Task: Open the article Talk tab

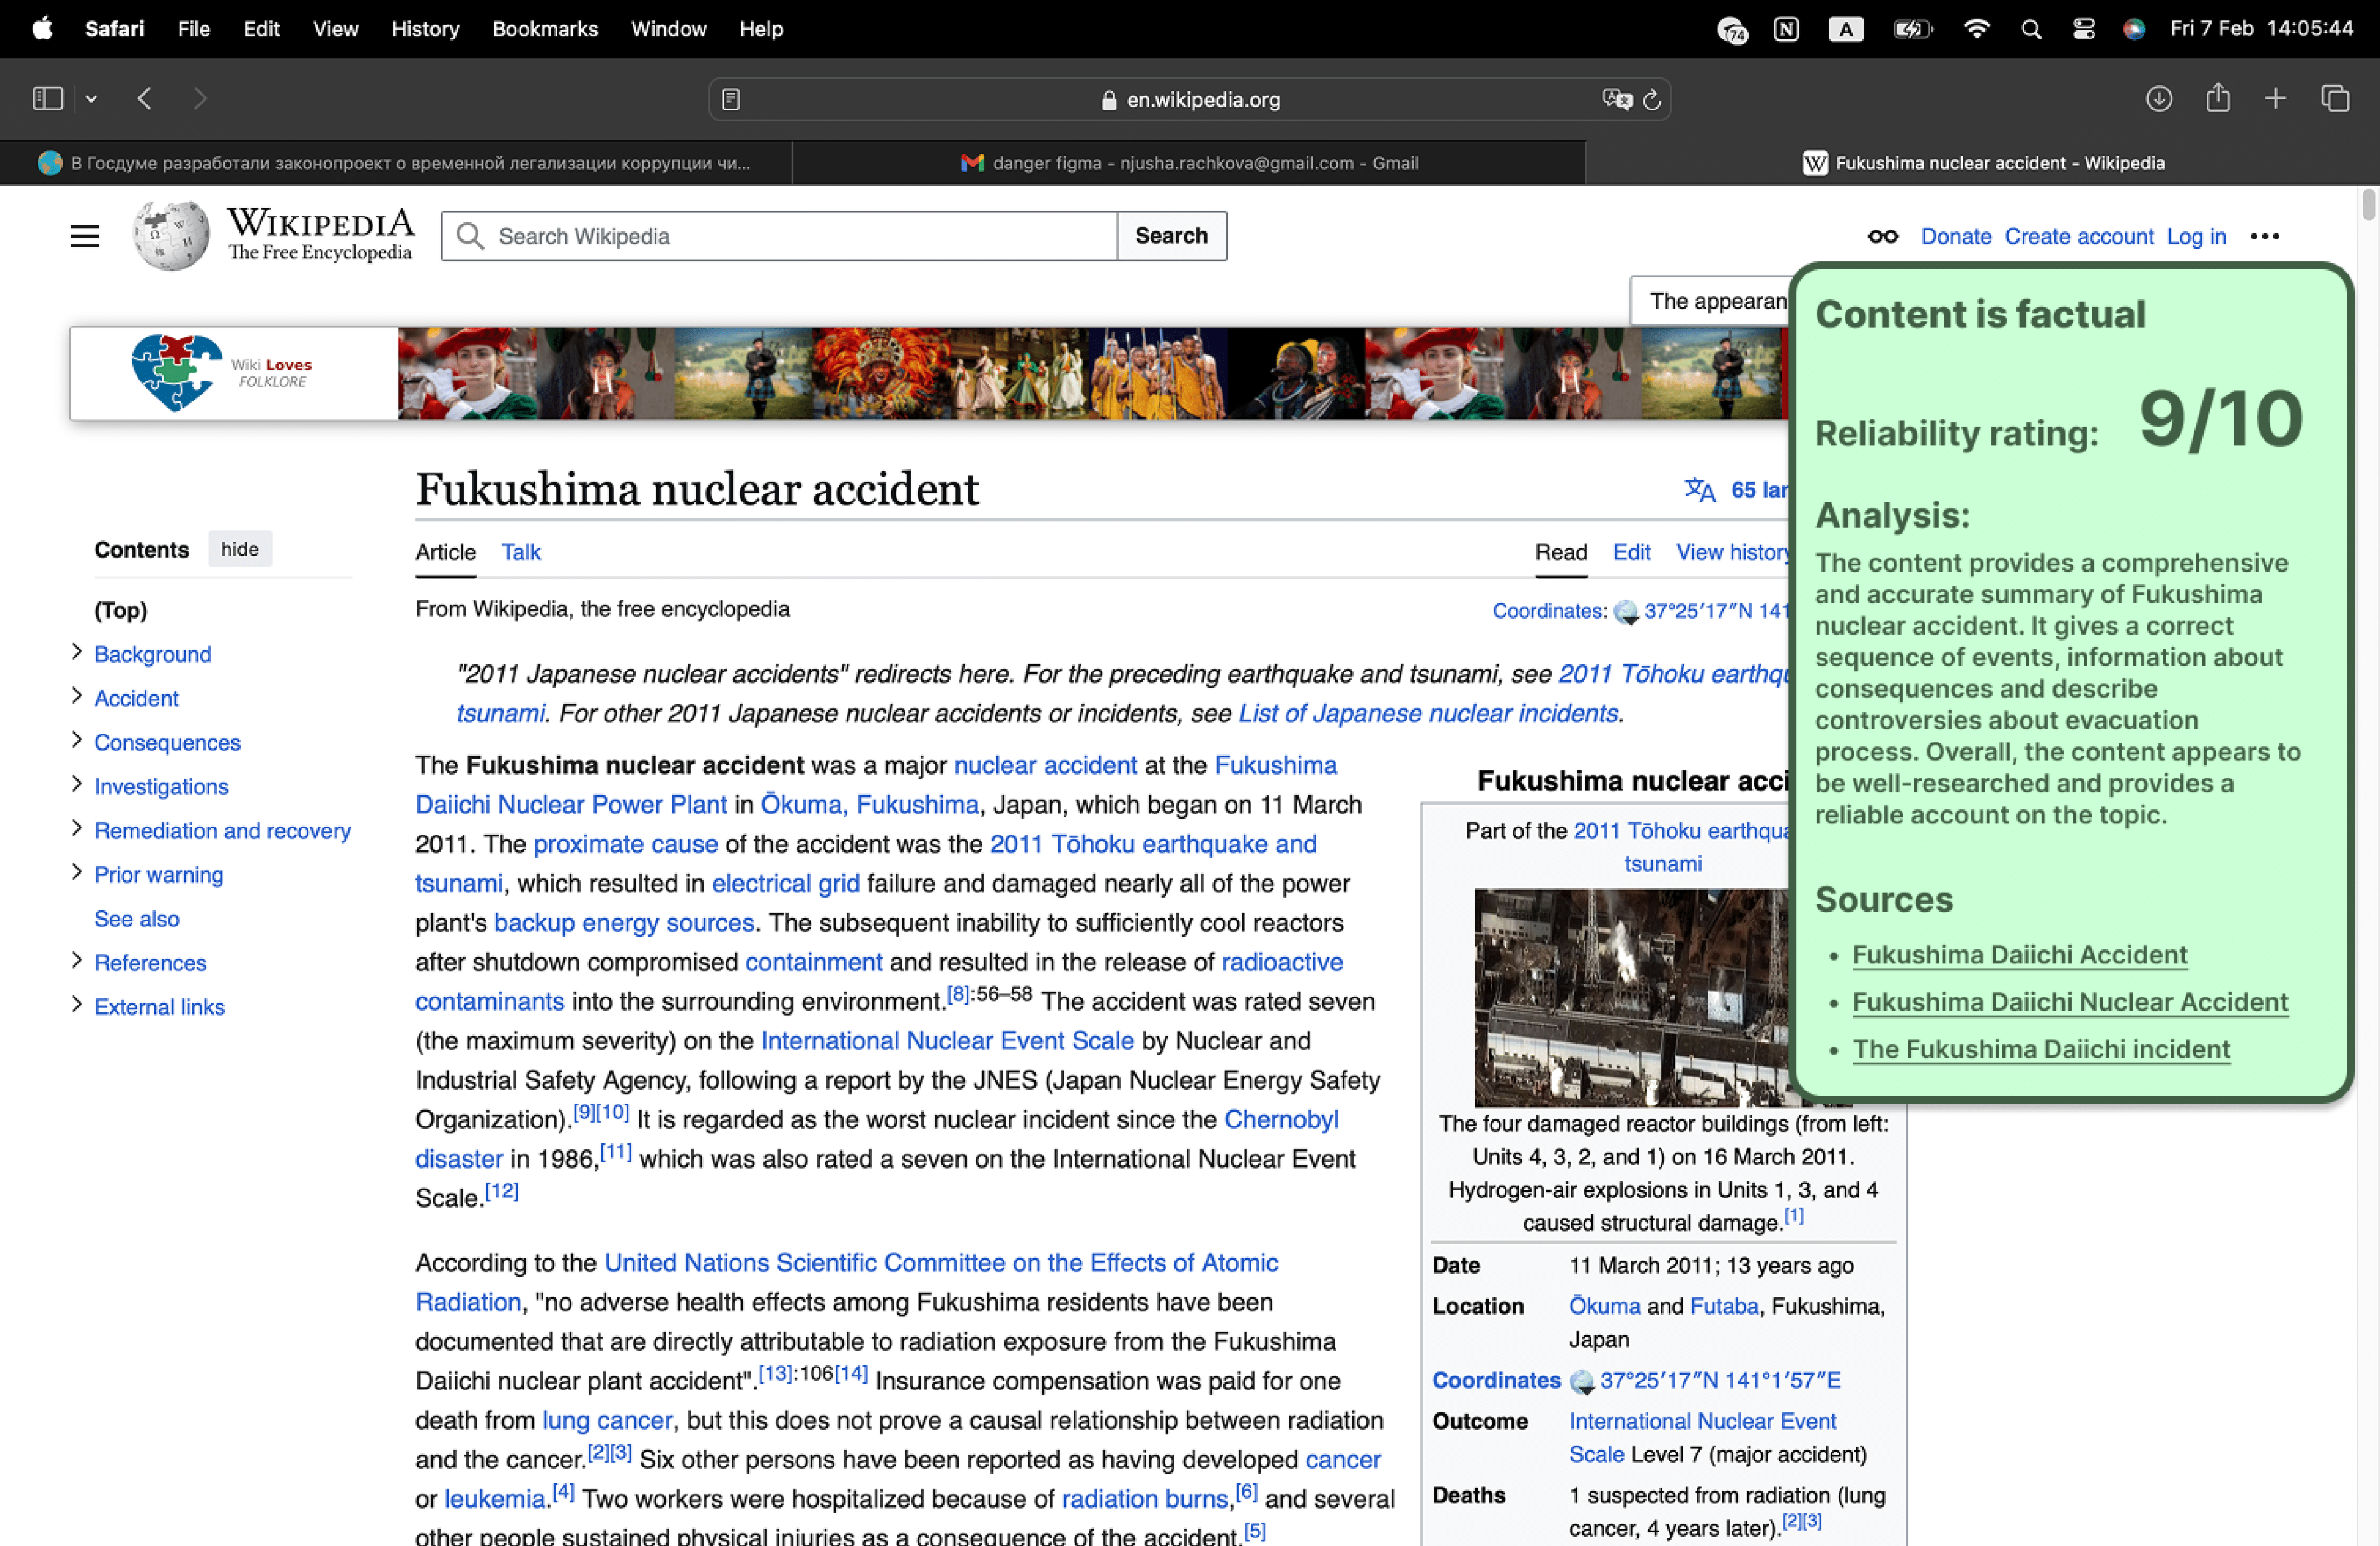Action: [x=520, y=552]
